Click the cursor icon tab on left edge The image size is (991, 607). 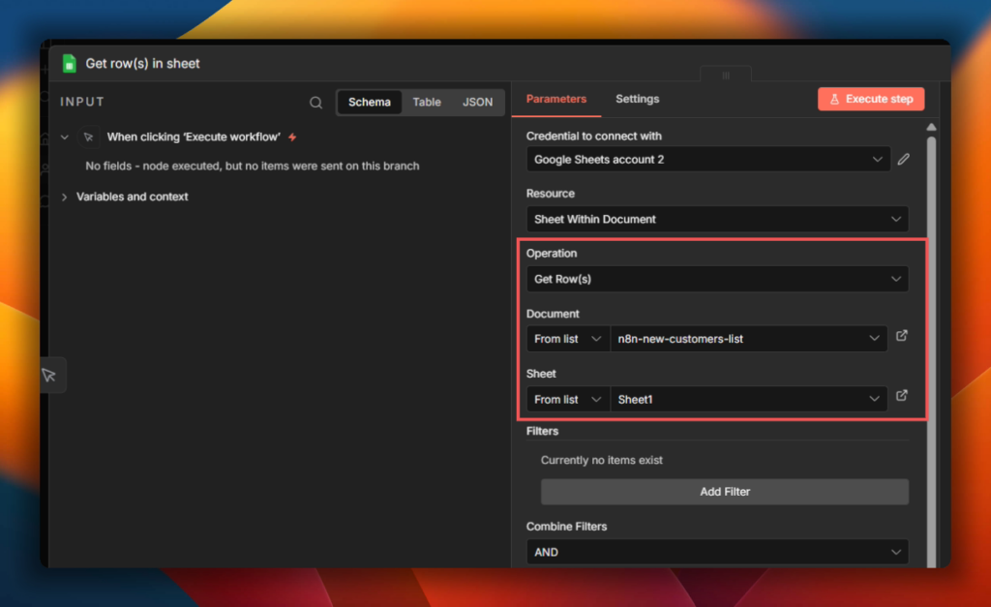(49, 375)
